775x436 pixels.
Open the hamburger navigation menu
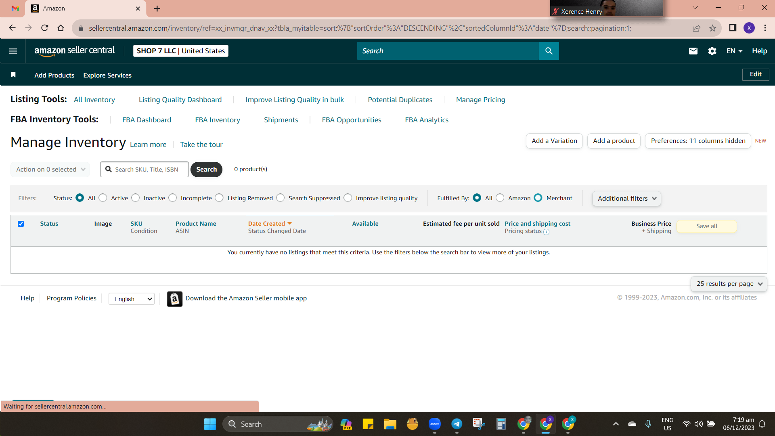coord(13,51)
